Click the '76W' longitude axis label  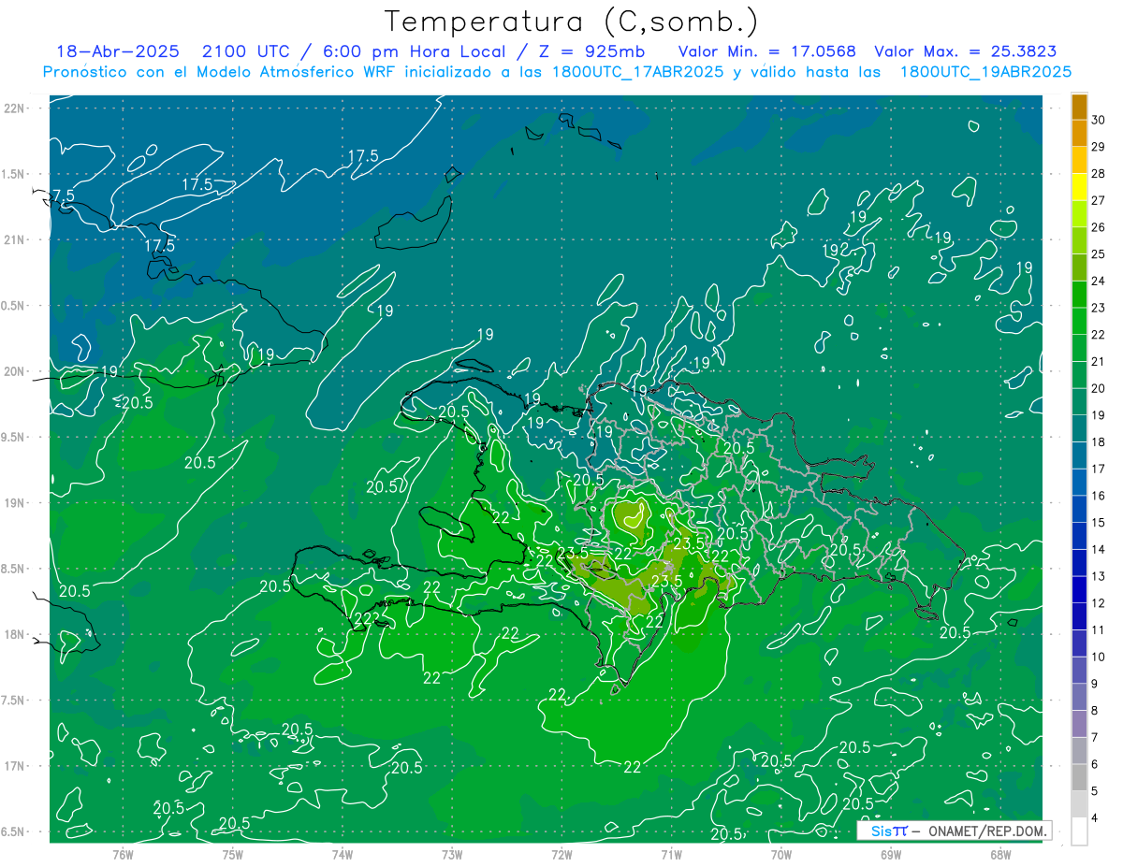[x=123, y=855]
